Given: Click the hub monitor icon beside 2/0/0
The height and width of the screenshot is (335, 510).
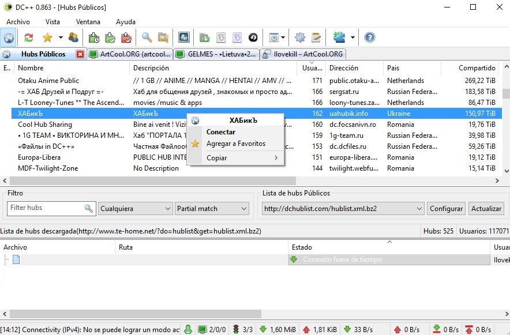Looking at the screenshot, I should pos(202,329).
